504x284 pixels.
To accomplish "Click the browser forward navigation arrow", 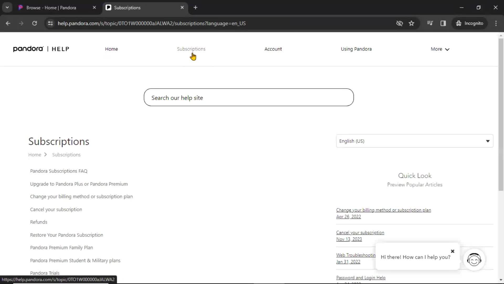I will point(21,23).
